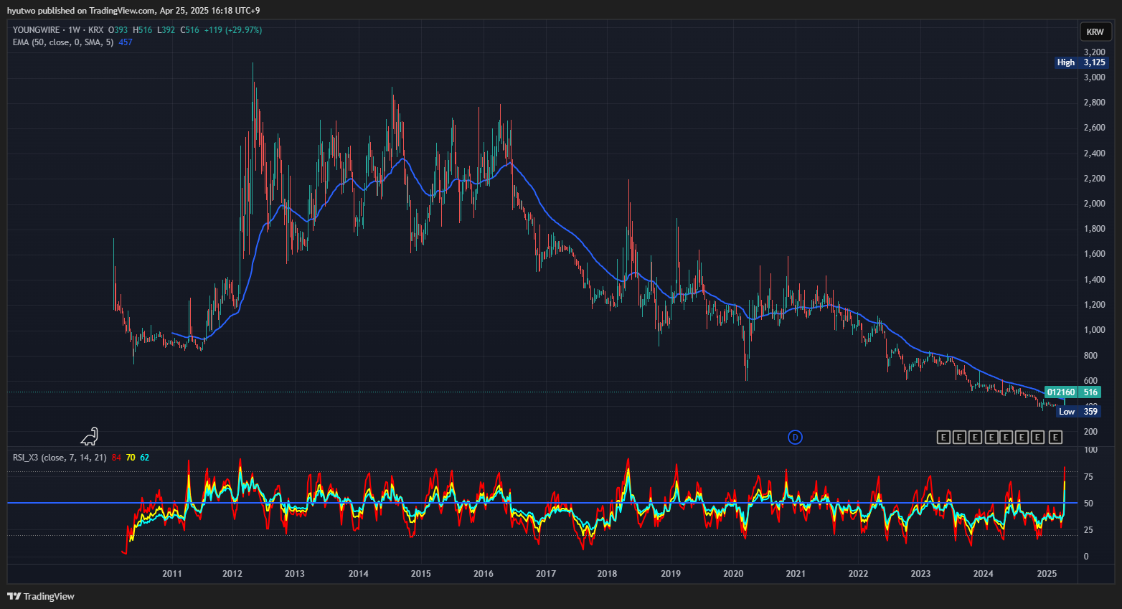Click the TradingView logo at the bottom
This screenshot has height=609, width=1122.
pos(41,596)
